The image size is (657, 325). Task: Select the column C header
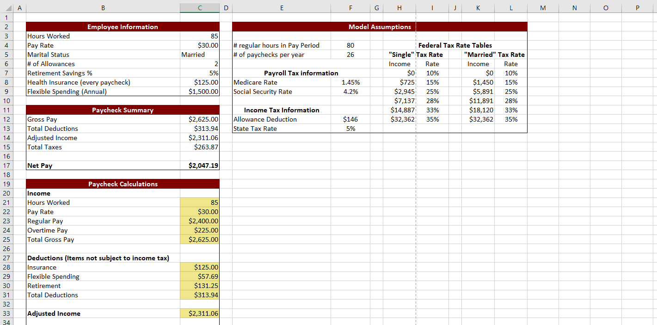pyautogui.click(x=199, y=8)
